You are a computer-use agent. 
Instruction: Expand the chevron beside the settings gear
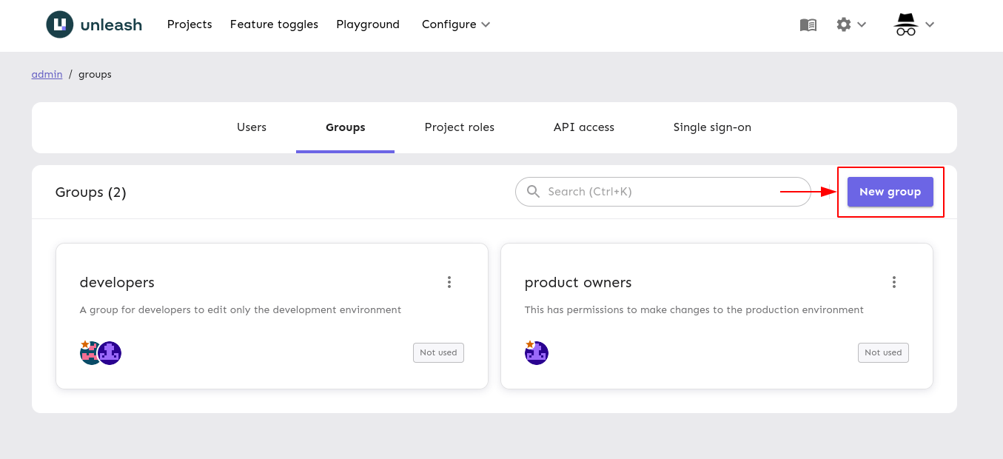862,24
